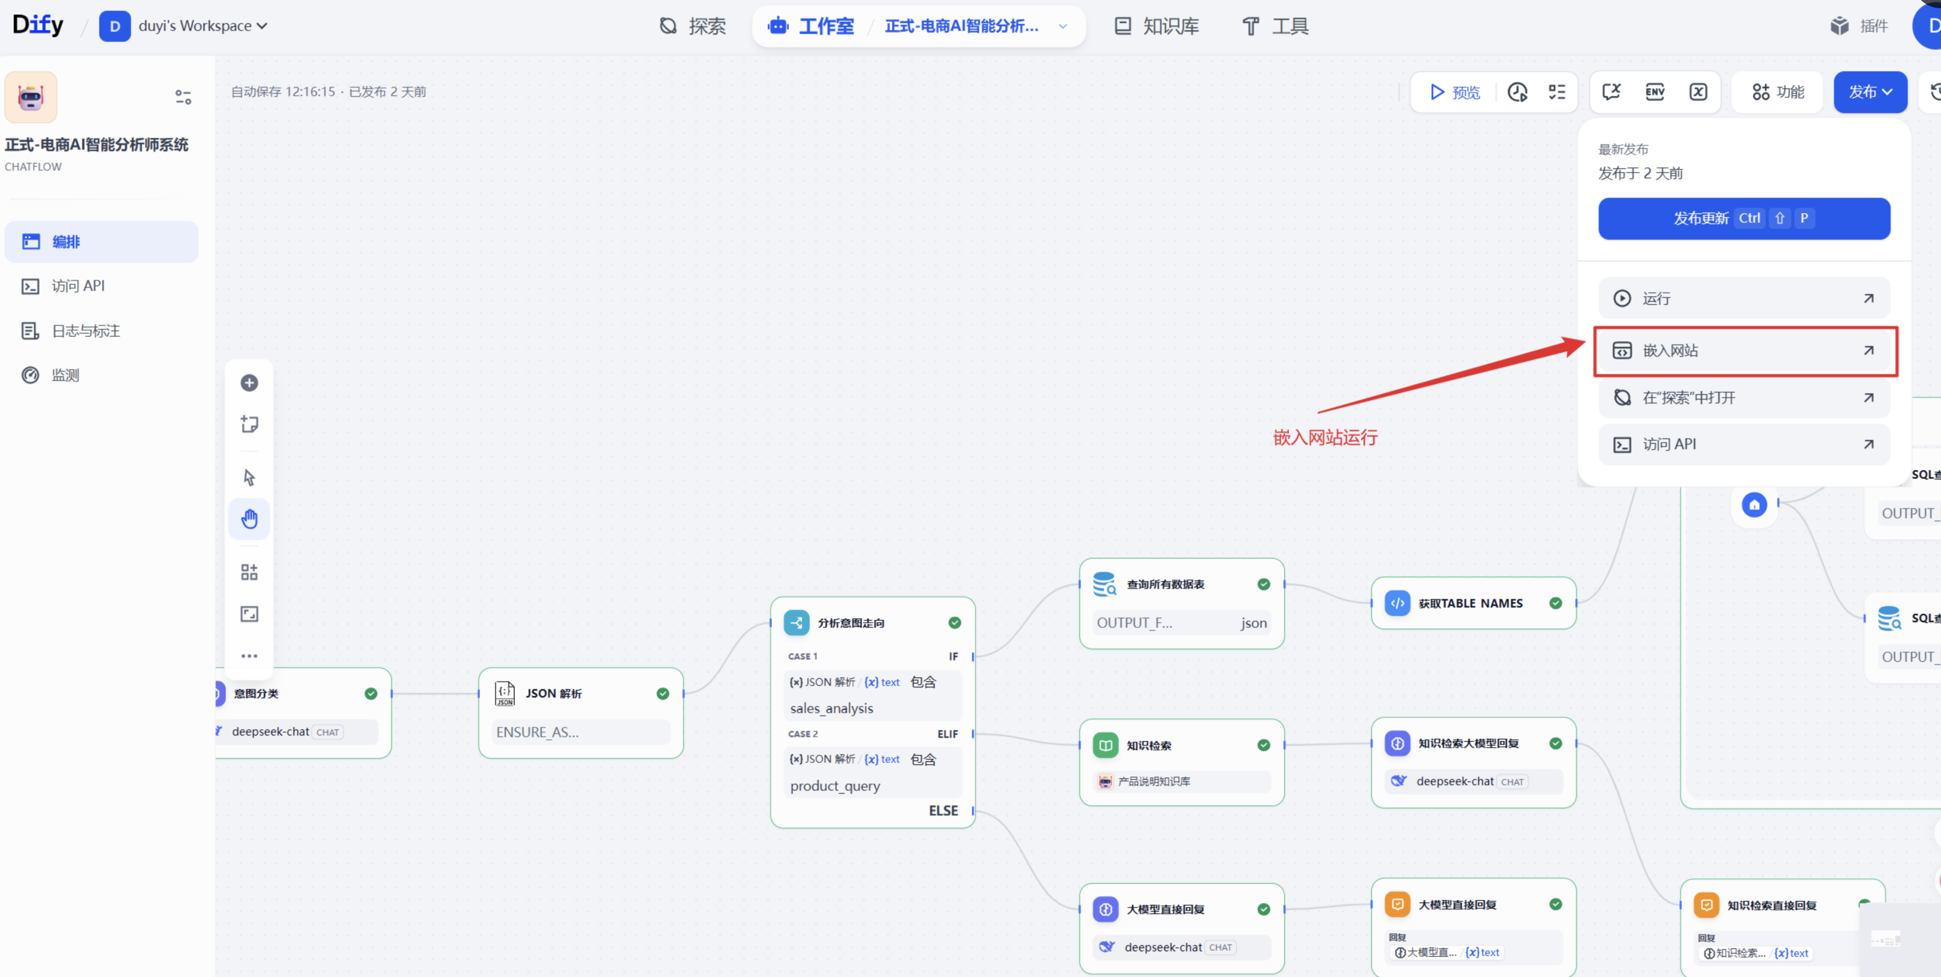This screenshot has height=977, width=1941.
Task: Switch to pointer mode cursor icon
Action: point(249,478)
